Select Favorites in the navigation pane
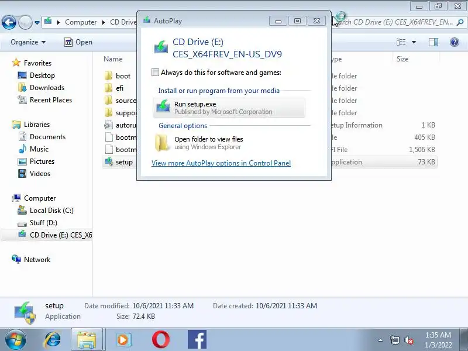The height and width of the screenshot is (351, 468). tap(37, 63)
